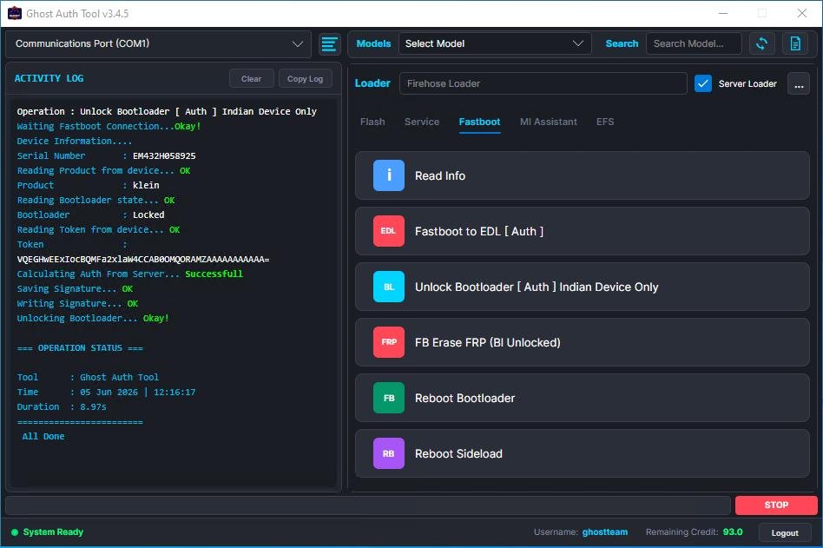The height and width of the screenshot is (548, 823).
Task: Click Writing Signature... OK log line
Action: coord(77,303)
